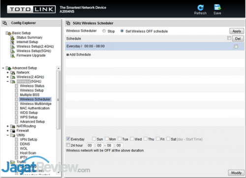Toggle the Everyday checkbox
This screenshot has width=246, height=178.
(68, 139)
